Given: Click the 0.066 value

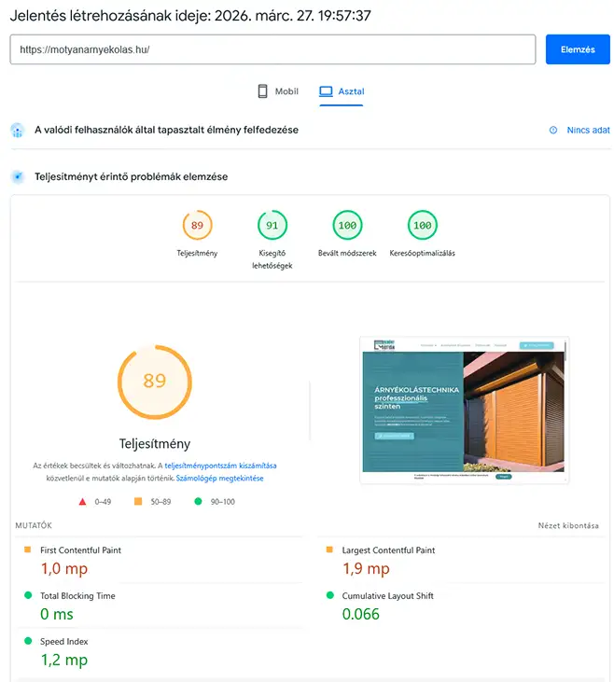Looking at the screenshot, I should pos(361,614).
